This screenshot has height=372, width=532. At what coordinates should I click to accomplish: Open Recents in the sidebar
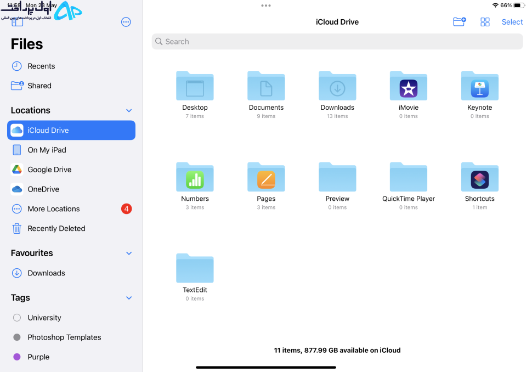pos(71,66)
